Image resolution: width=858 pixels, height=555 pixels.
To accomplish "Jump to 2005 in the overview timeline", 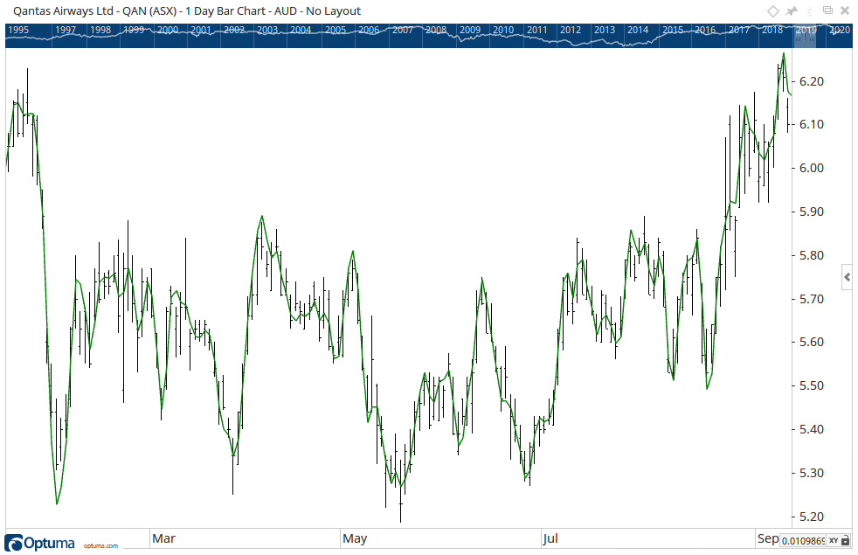I will point(336,30).
